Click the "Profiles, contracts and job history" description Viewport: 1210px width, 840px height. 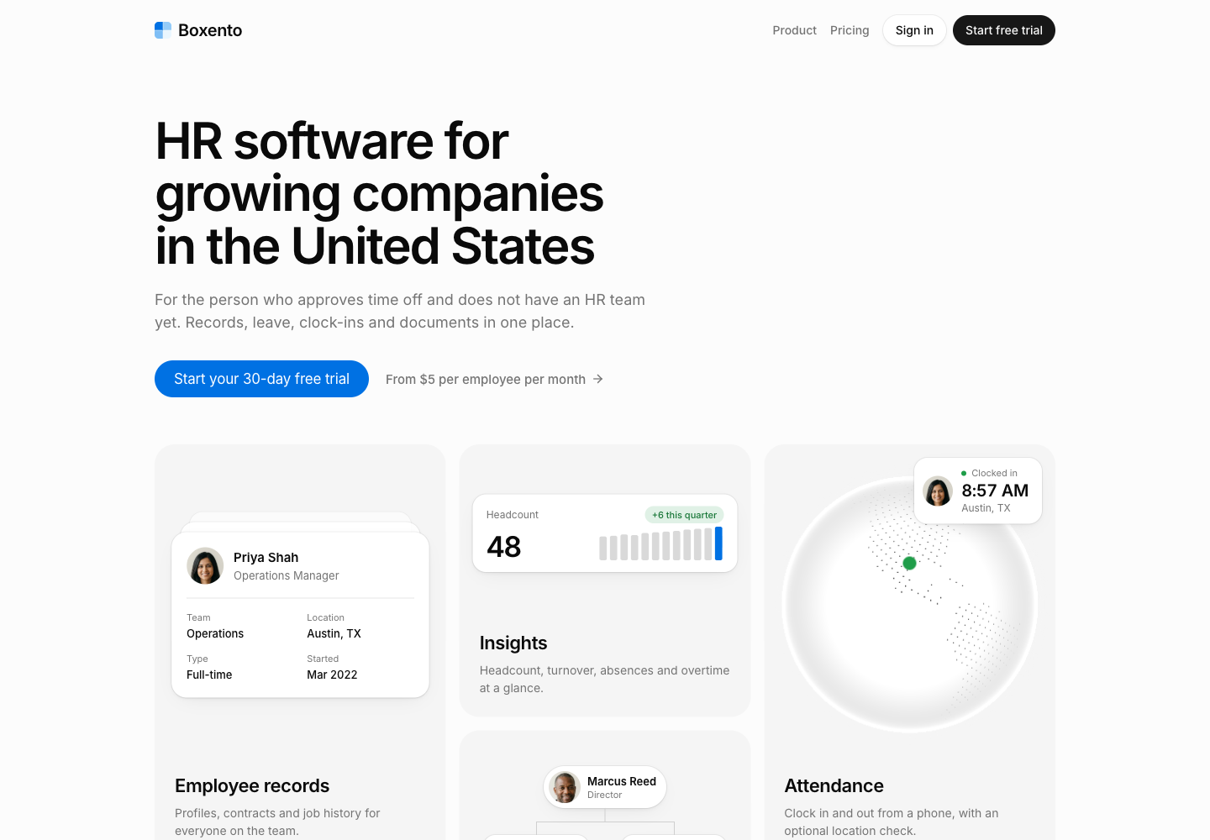(x=277, y=822)
